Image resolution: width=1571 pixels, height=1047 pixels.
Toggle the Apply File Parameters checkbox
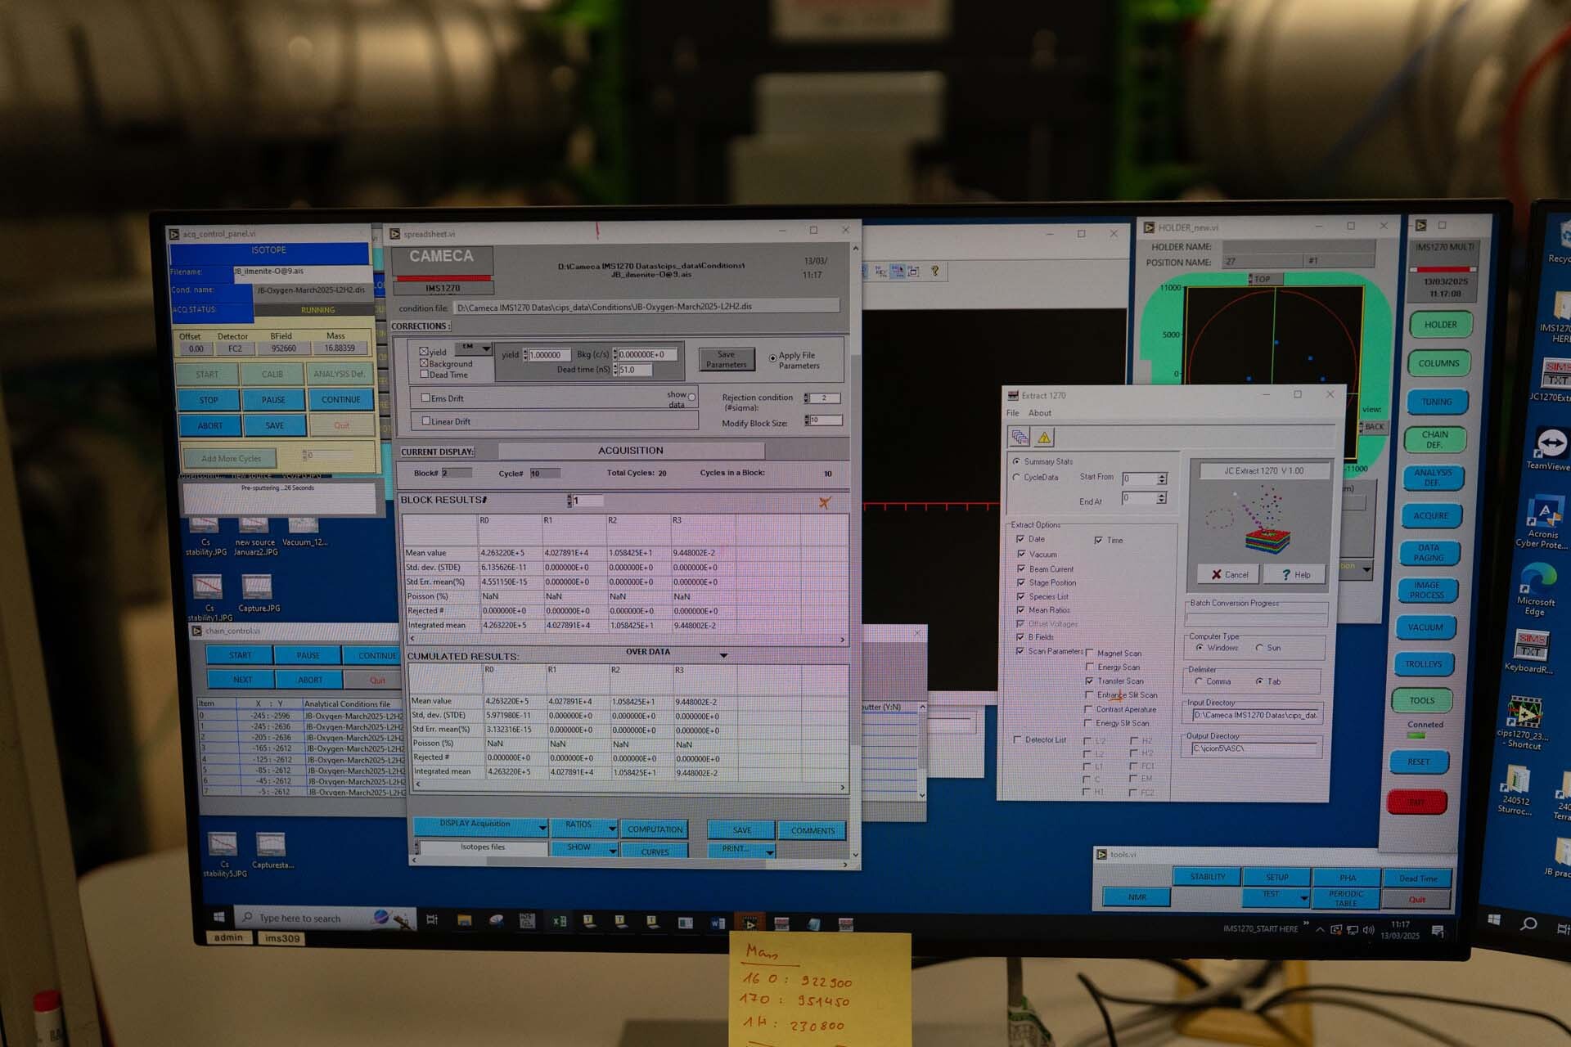(x=772, y=359)
